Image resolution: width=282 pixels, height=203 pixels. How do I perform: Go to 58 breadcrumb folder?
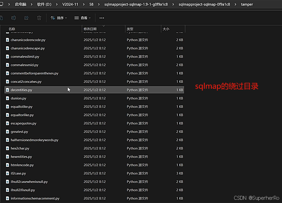[x=92, y=4]
